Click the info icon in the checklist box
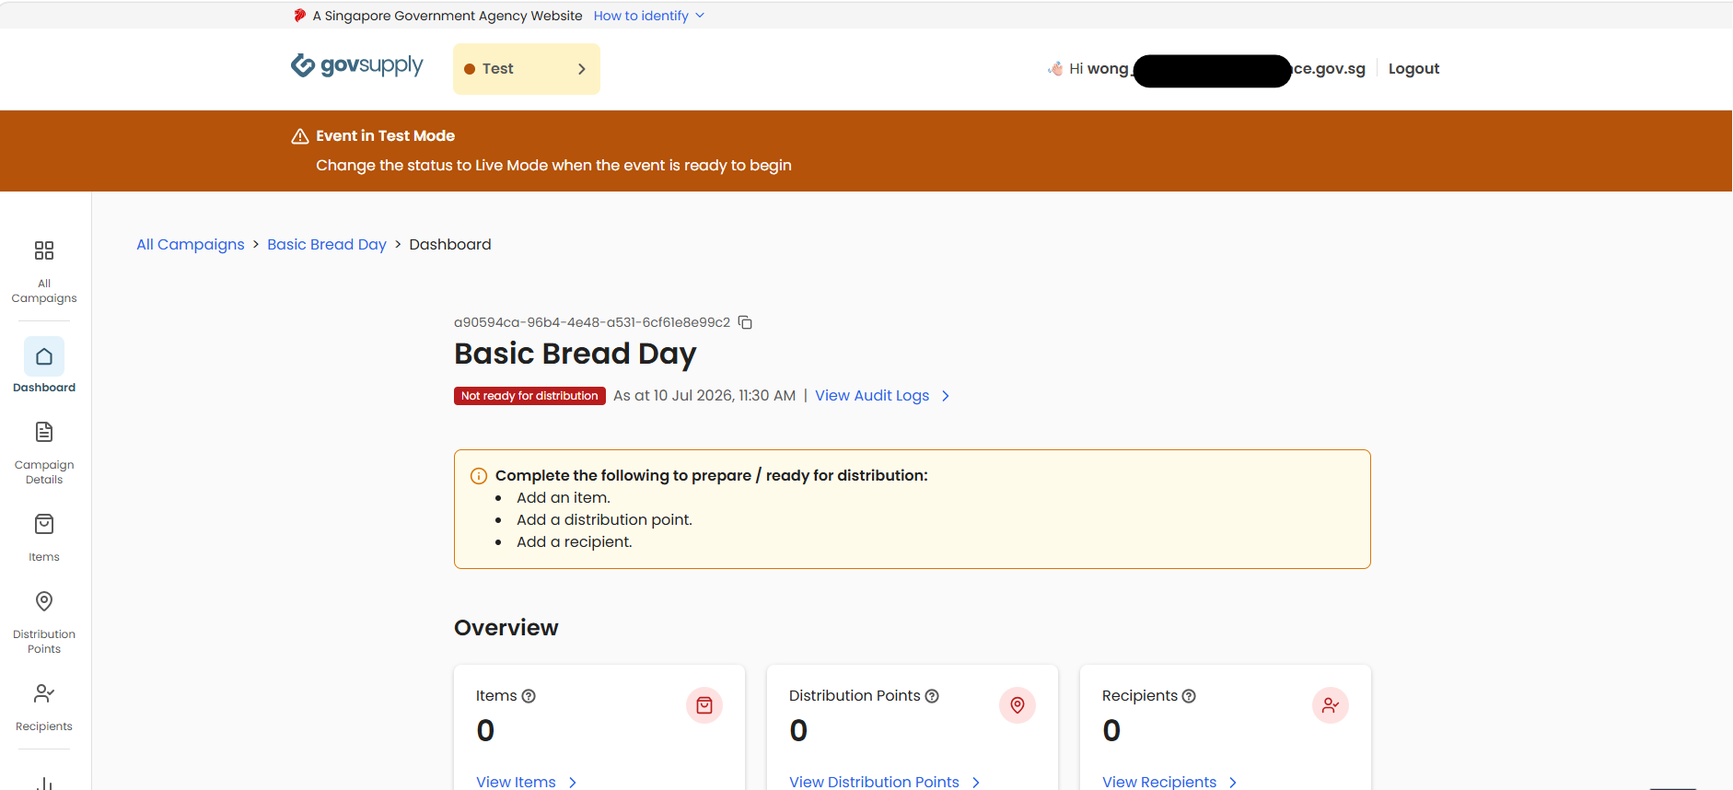 pyautogui.click(x=479, y=476)
